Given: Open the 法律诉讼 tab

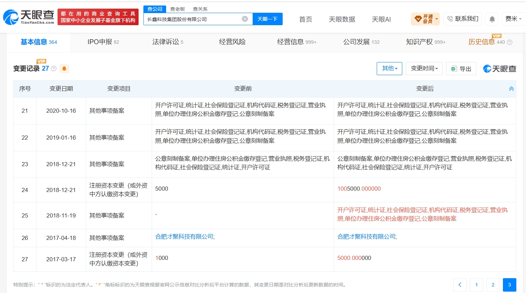Looking at the screenshot, I should (x=168, y=42).
